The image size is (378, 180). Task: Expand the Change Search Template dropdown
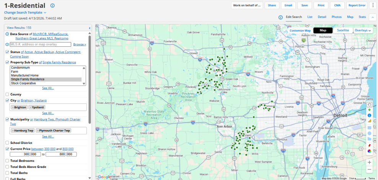(x=25, y=13)
